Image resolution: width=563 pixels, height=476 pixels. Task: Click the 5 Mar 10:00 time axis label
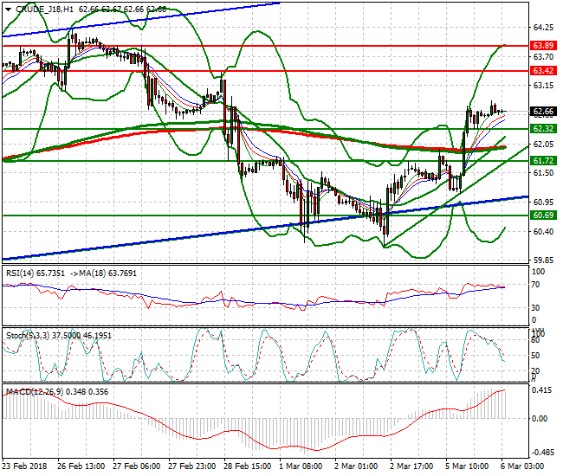click(x=466, y=466)
